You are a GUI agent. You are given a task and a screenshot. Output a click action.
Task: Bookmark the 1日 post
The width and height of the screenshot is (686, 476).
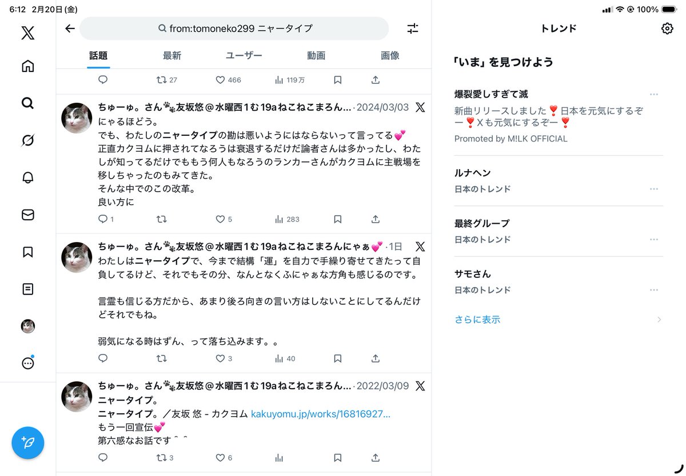click(338, 358)
